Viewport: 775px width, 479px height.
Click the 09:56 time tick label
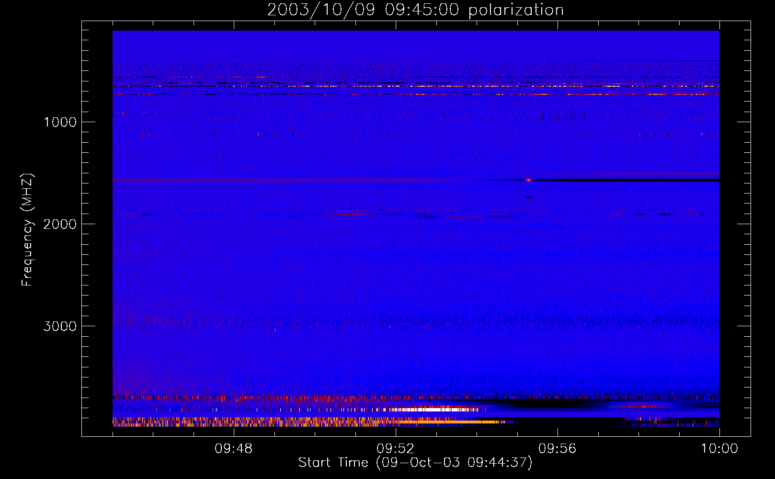pos(557,449)
